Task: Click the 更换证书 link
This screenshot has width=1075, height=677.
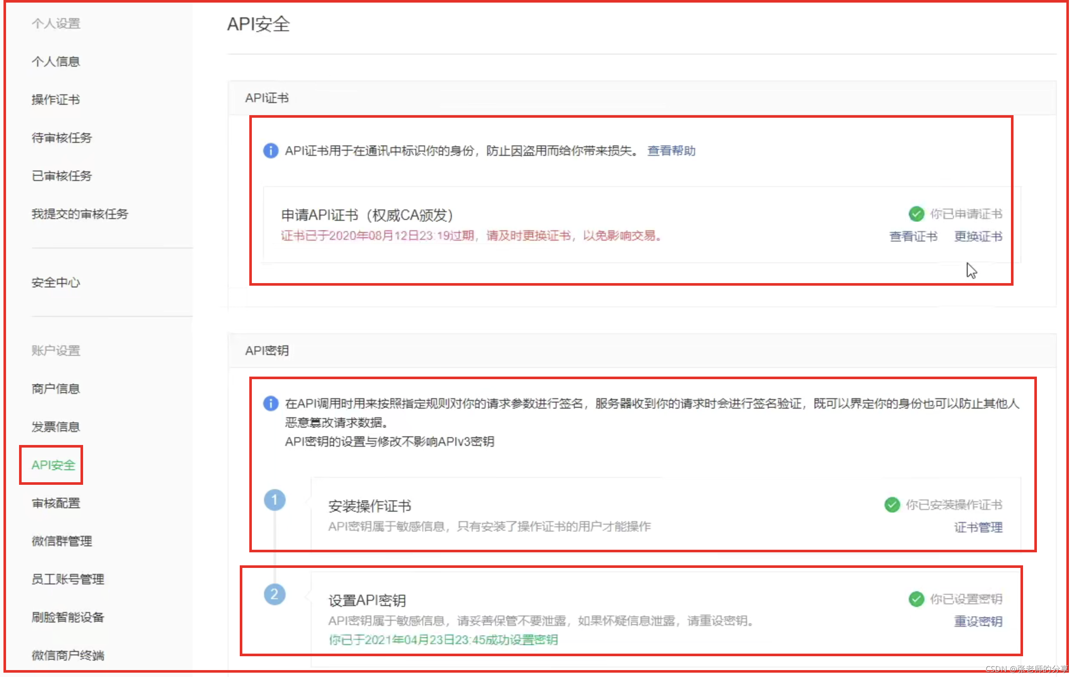Action: click(978, 236)
